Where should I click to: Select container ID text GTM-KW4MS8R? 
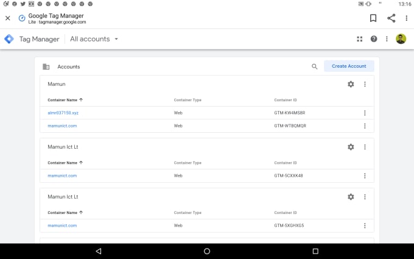289,113
